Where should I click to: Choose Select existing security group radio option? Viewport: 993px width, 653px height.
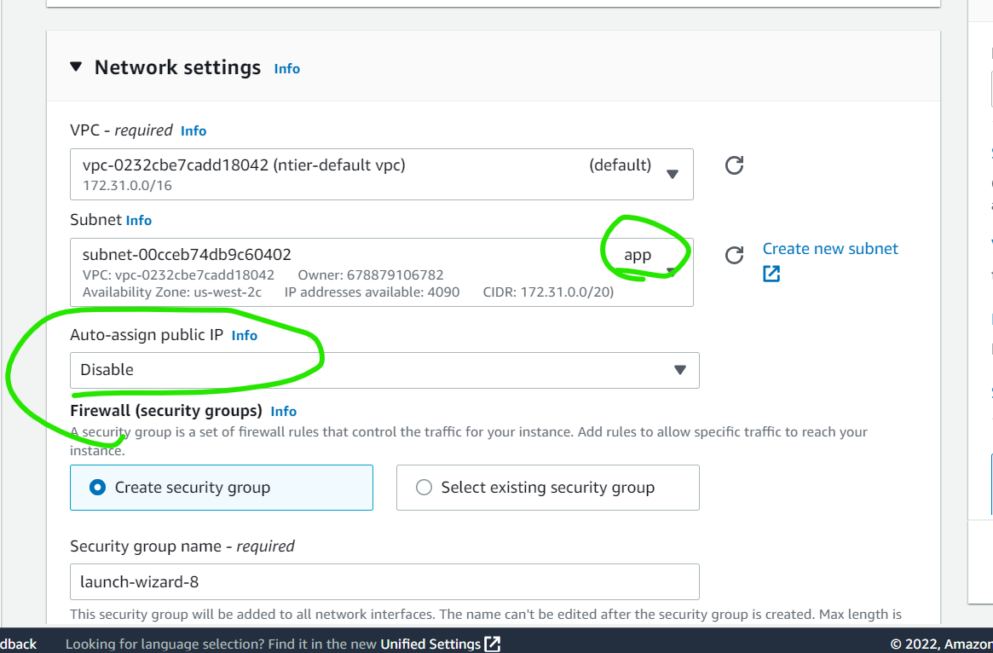pyautogui.click(x=424, y=488)
